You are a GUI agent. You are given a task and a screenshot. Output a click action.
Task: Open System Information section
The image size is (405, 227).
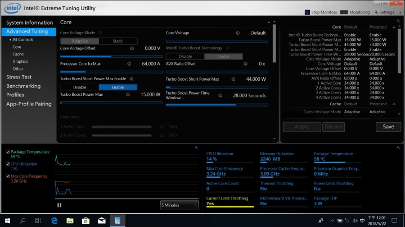pos(29,22)
